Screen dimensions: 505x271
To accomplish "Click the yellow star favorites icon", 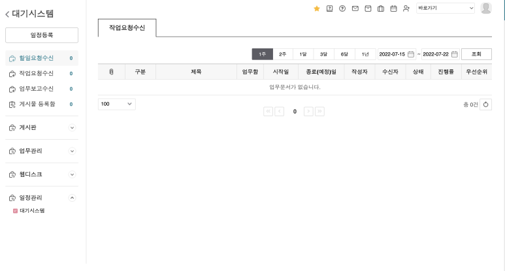I will click(x=317, y=8).
